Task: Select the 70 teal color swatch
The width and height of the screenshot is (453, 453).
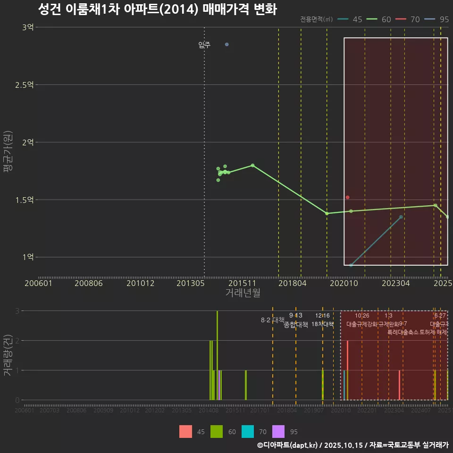Action: [x=249, y=432]
